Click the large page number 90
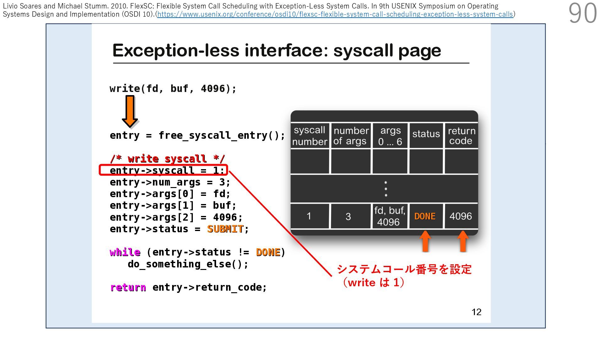Image resolution: width=603 pixels, height=339 pixels. click(583, 13)
